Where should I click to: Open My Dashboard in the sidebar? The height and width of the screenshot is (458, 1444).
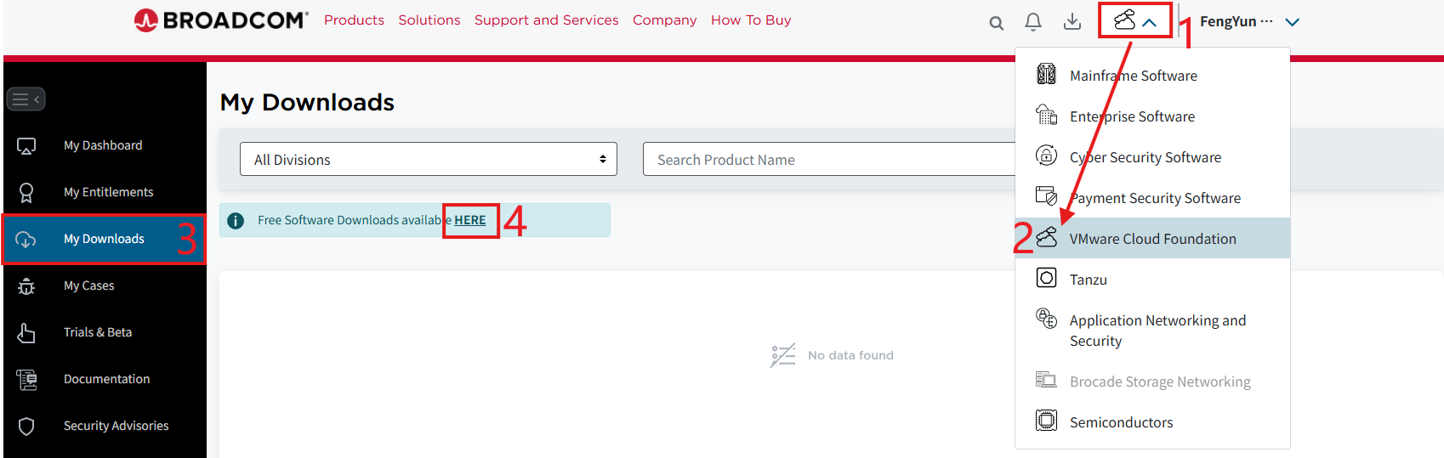(x=105, y=145)
